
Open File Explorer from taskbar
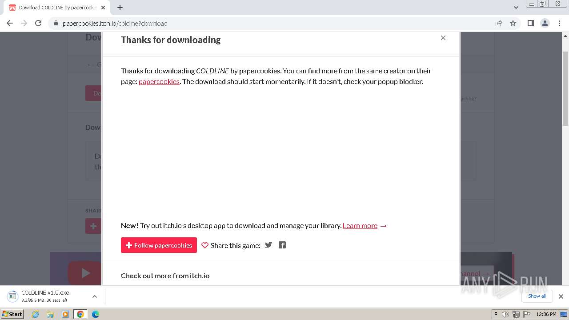(50, 314)
